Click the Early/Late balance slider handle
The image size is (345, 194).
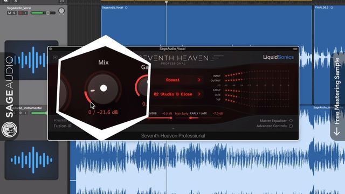coord(190,118)
